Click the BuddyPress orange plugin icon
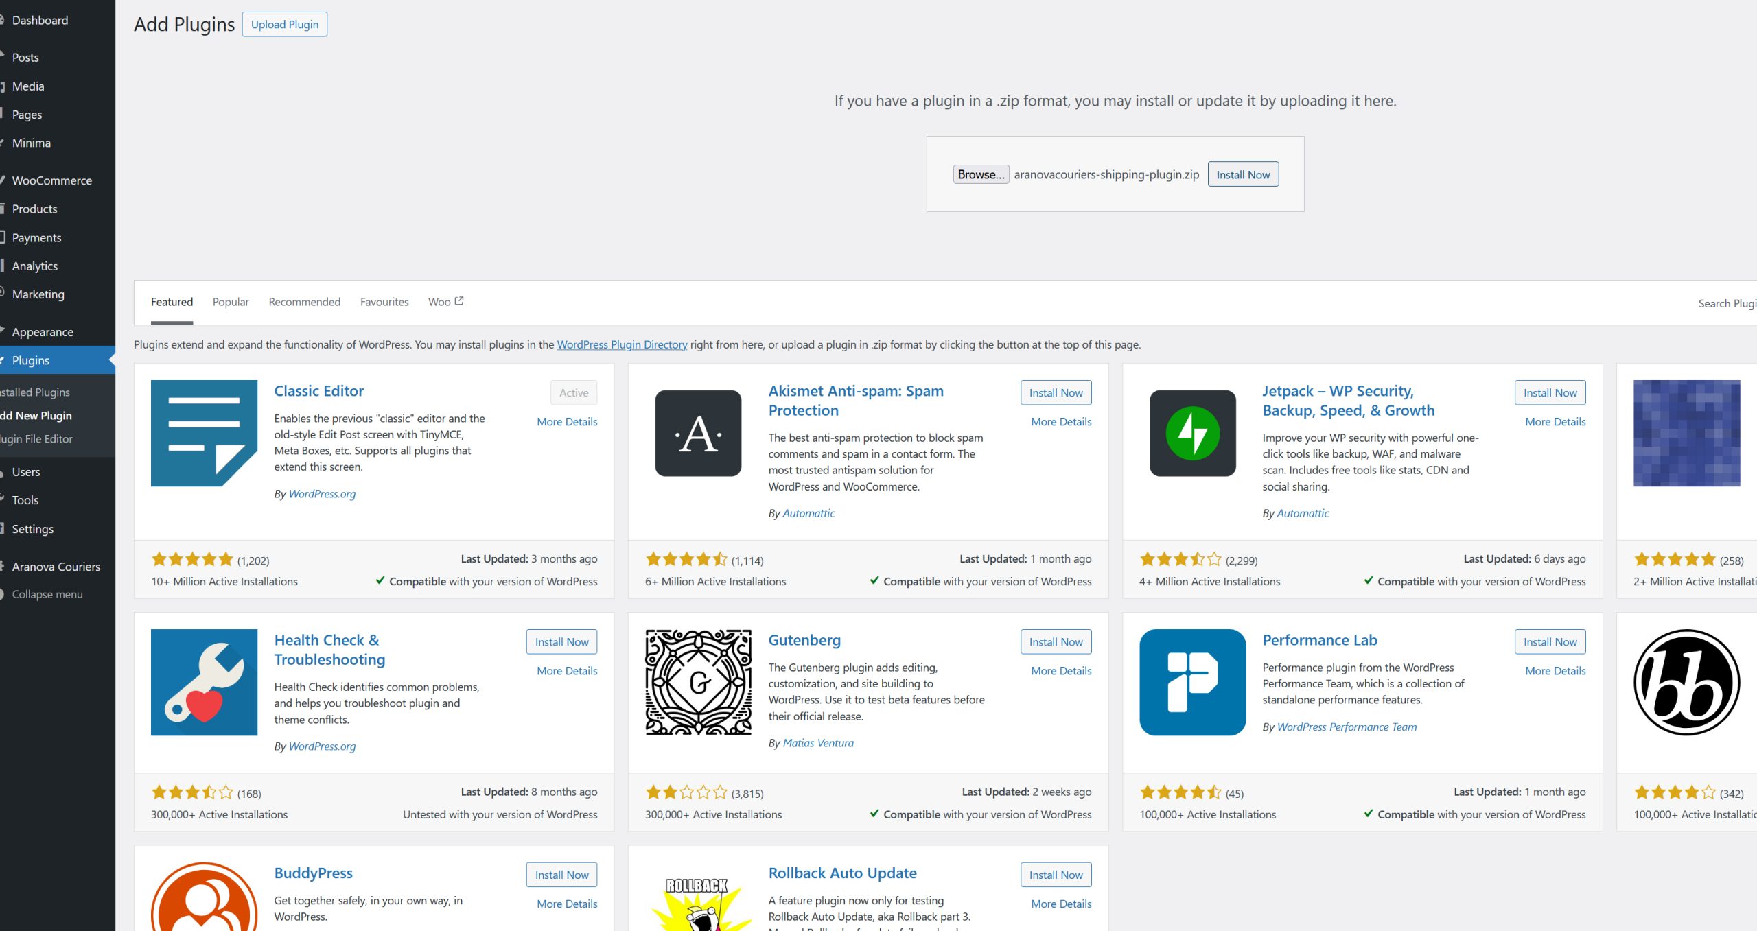This screenshot has width=1757, height=931. point(204,897)
